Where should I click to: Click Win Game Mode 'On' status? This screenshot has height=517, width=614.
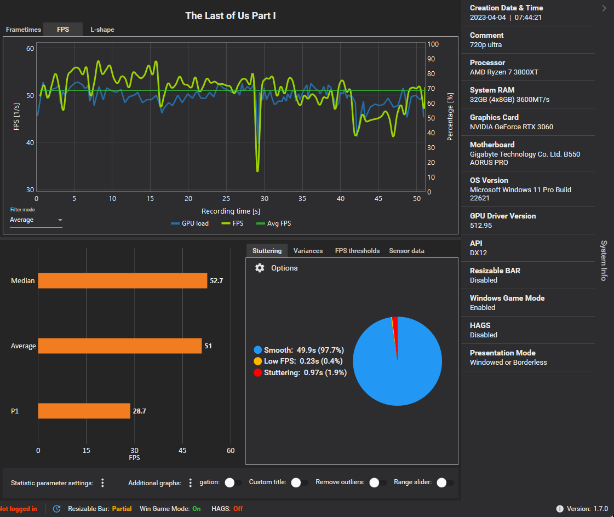[x=197, y=509]
